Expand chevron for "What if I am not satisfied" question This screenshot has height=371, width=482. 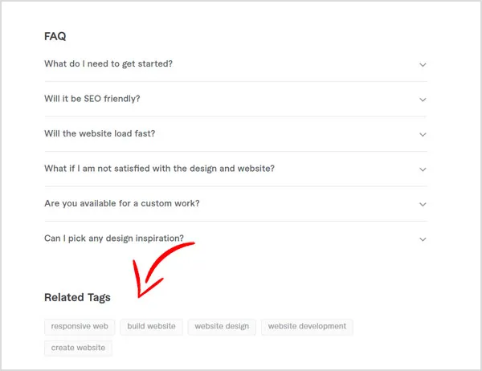point(423,169)
